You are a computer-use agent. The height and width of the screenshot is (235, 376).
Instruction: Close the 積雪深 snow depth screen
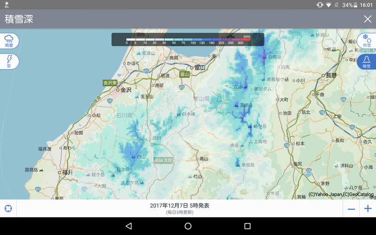[368, 19]
